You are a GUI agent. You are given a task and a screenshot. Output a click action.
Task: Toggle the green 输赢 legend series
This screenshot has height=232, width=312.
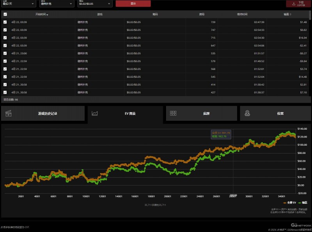pyautogui.click(x=301, y=203)
